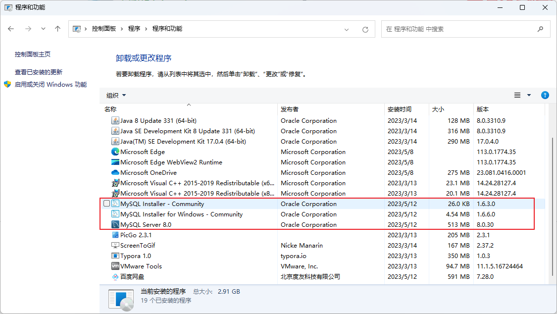The image size is (557, 314).
Task: Open the 组织 dropdown menu
Action: click(x=116, y=95)
